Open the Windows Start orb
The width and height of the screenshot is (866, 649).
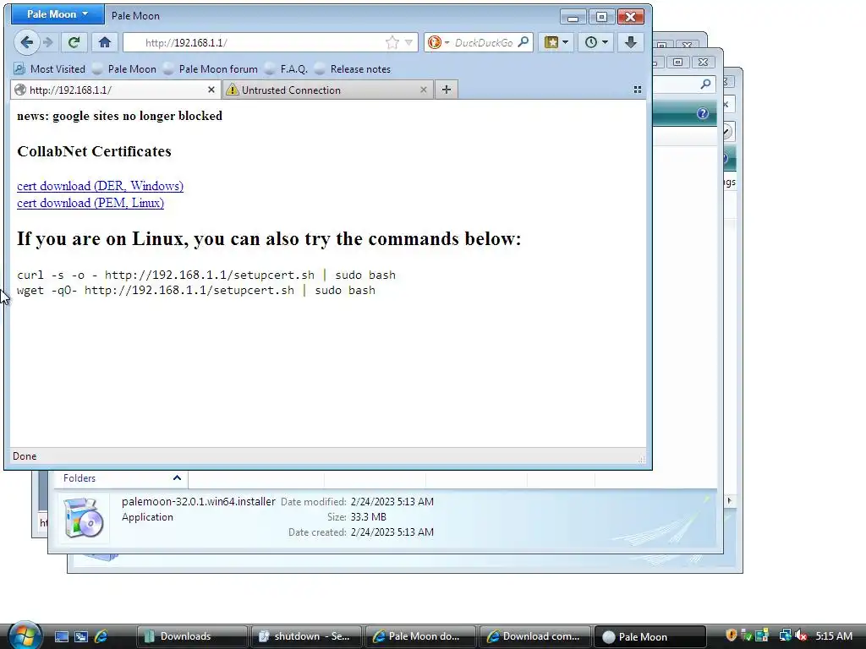[24, 635]
